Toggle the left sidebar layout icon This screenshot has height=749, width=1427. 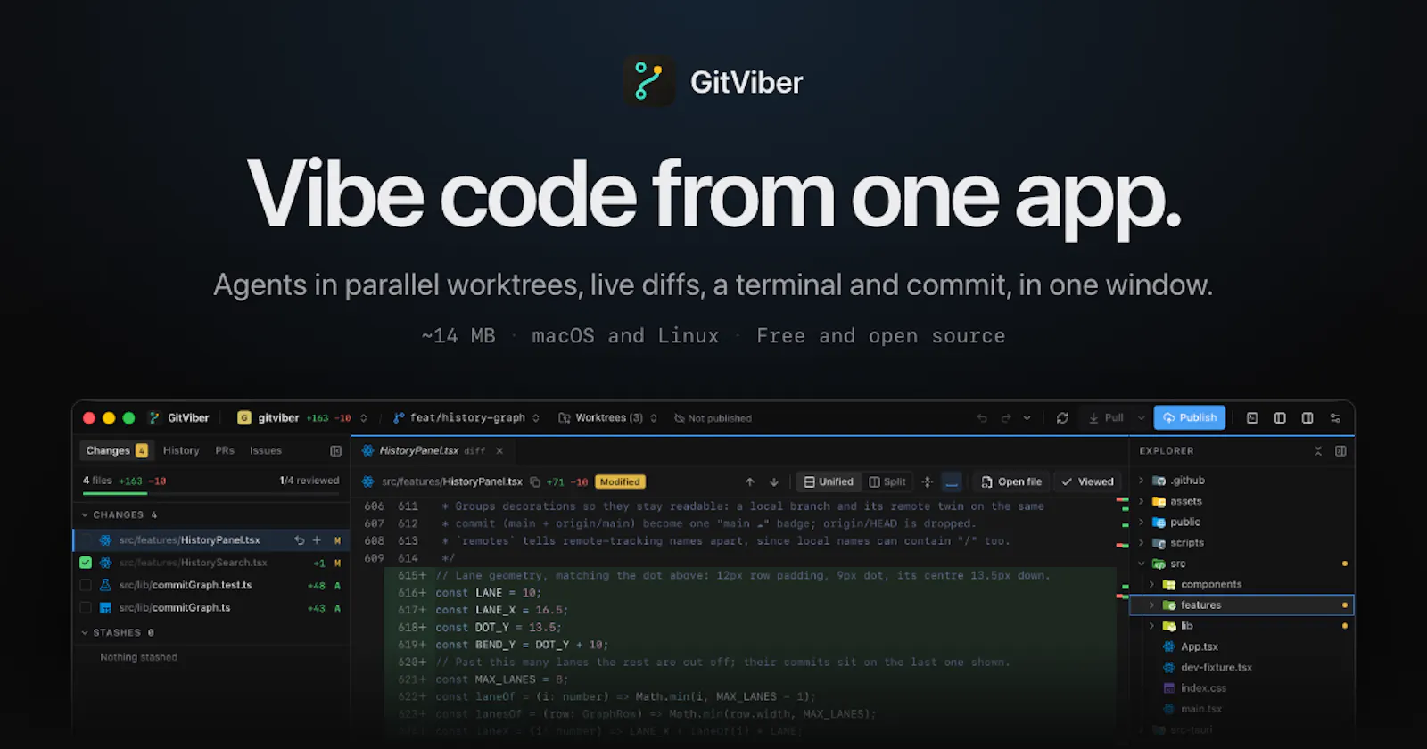[1280, 418]
